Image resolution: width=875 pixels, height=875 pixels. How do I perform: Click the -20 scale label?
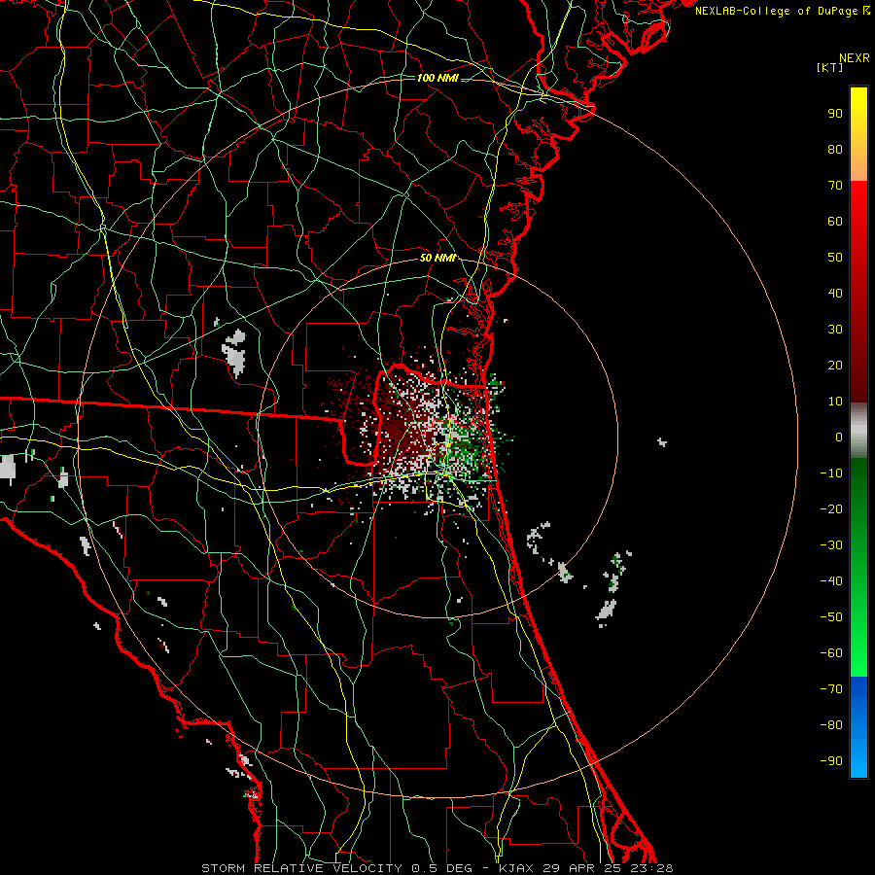[x=831, y=509]
